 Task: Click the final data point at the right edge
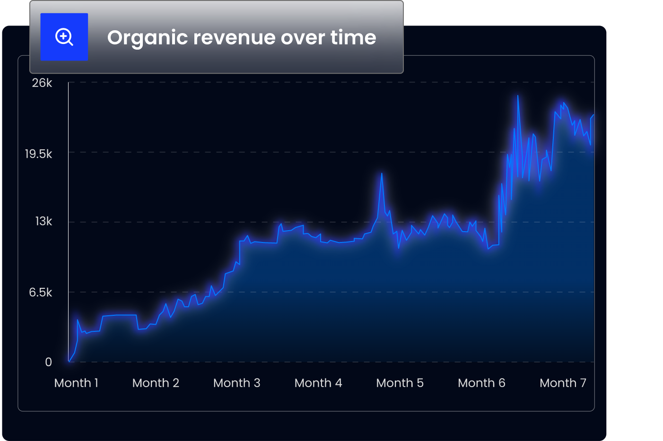click(x=593, y=114)
